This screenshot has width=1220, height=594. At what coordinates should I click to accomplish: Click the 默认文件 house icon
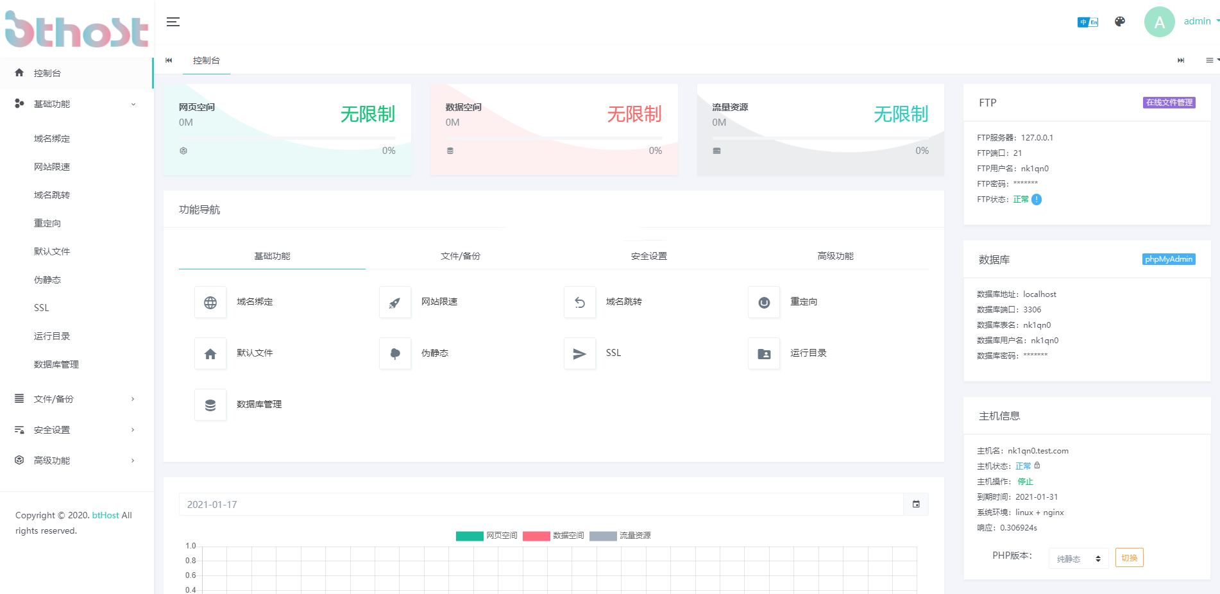click(x=210, y=353)
